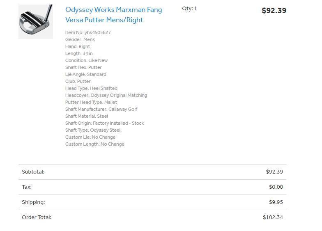Click the Headcover: Odyssey Original Matching line
322x231 pixels.
(106, 95)
